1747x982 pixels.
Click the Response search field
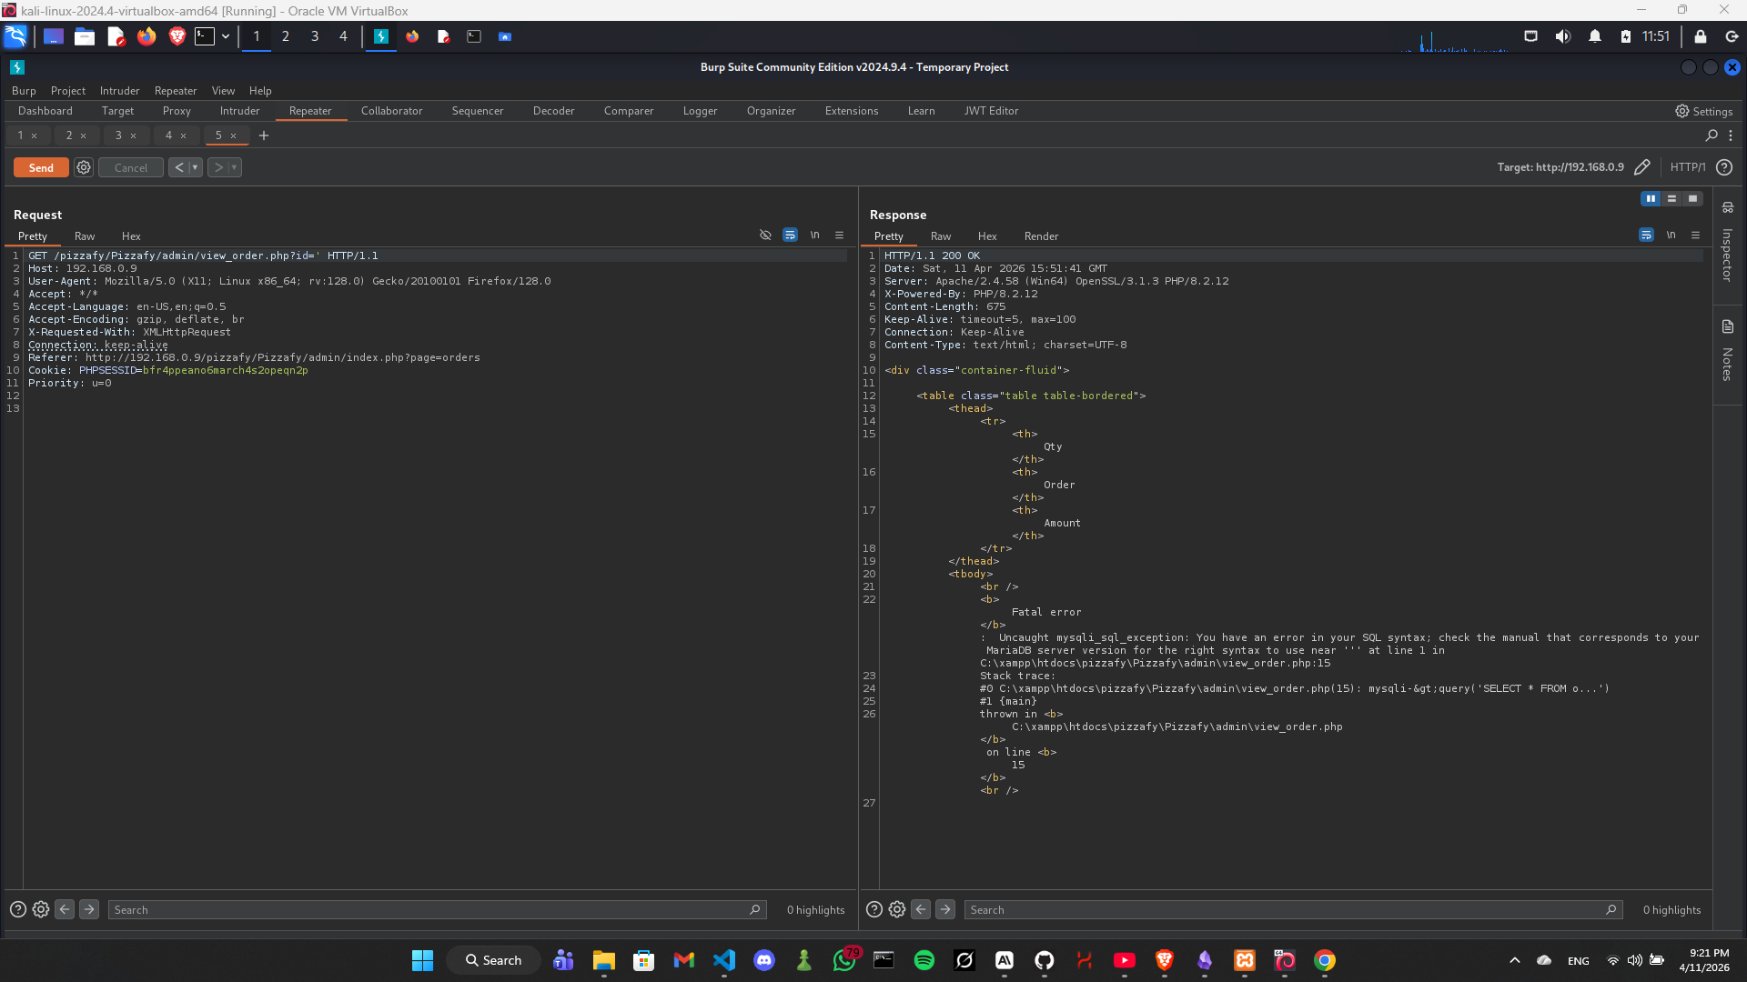[1292, 909]
